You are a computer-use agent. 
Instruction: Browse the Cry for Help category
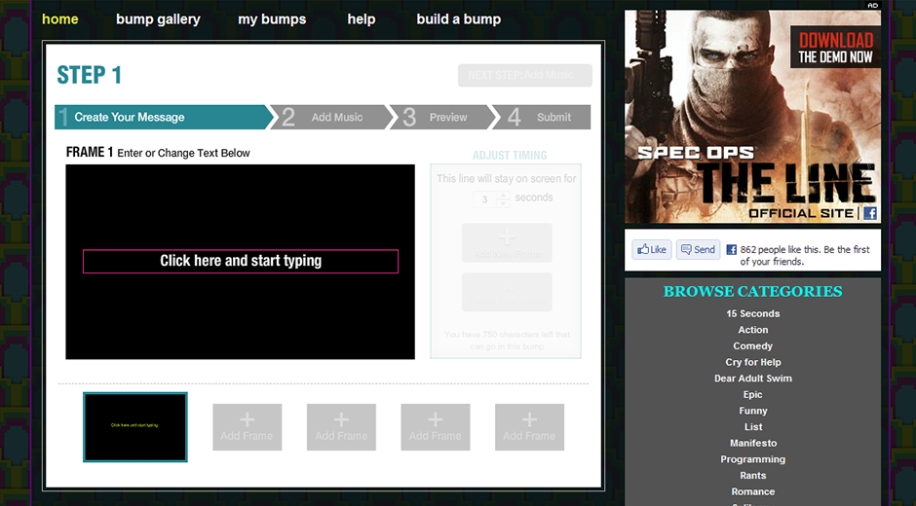(x=753, y=362)
